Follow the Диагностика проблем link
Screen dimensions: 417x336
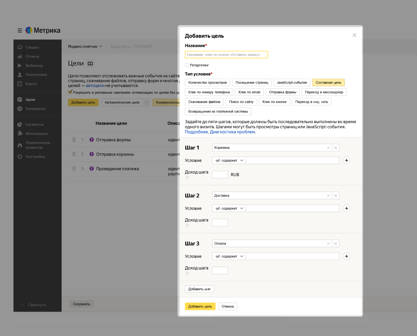232,132
